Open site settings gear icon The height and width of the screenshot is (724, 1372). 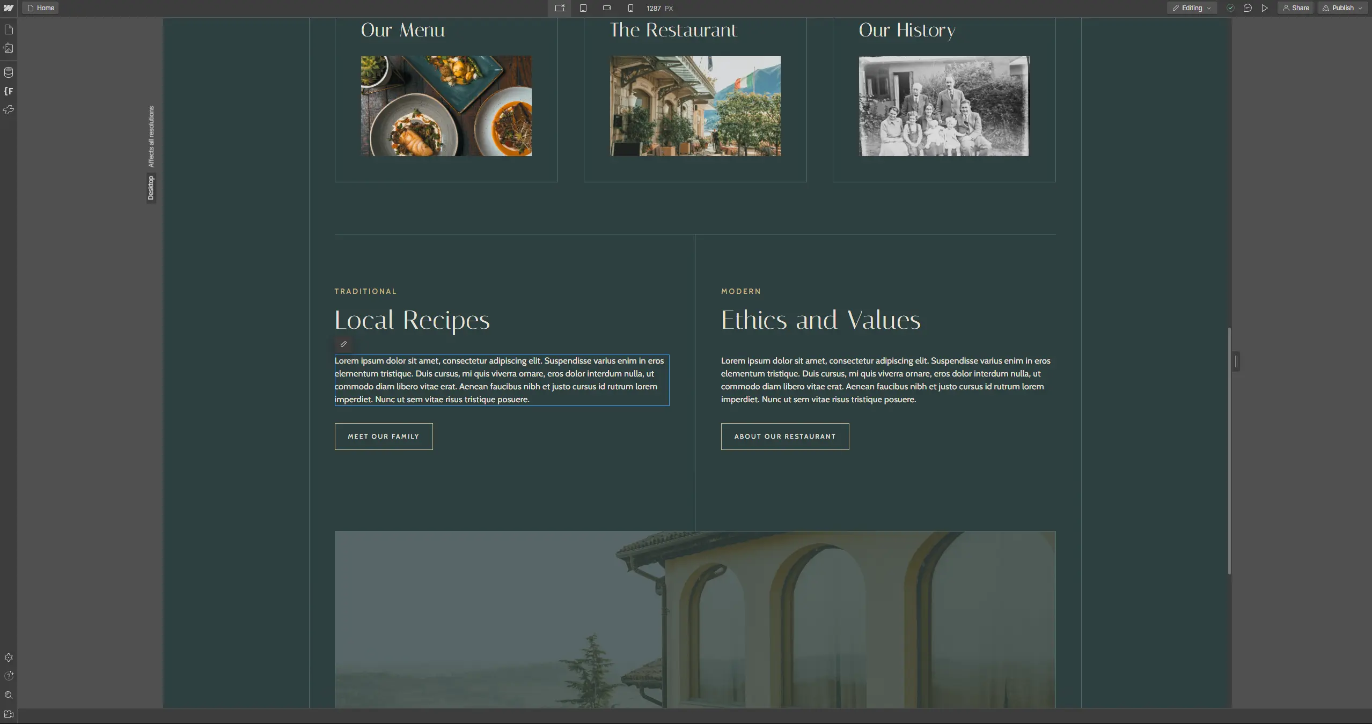[x=9, y=657]
